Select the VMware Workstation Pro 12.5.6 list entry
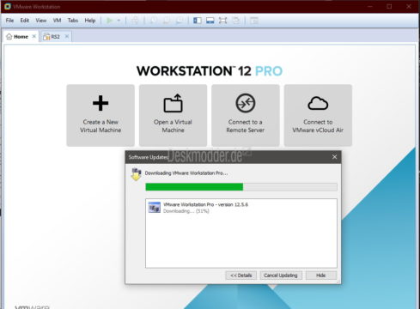 click(241, 208)
